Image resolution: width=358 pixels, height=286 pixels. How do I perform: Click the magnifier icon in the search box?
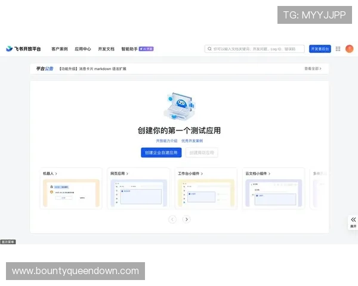click(x=209, y=49)
